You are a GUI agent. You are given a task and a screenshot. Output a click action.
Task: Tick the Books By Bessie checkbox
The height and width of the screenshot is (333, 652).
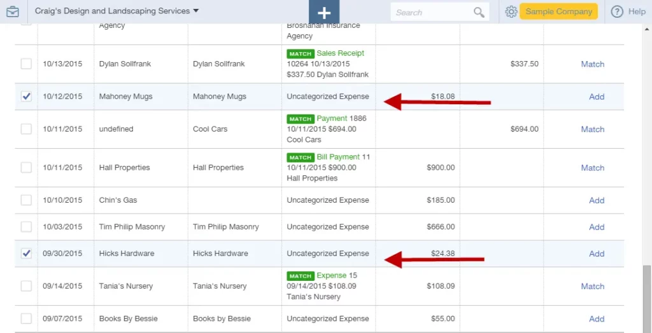pyautogui.click(x=26, y=318)
